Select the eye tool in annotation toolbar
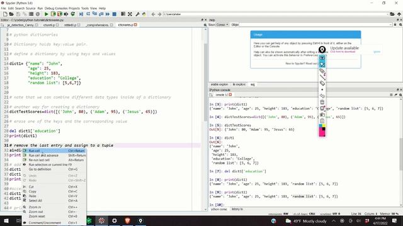 pyautogui.click(x=322, y=58)
